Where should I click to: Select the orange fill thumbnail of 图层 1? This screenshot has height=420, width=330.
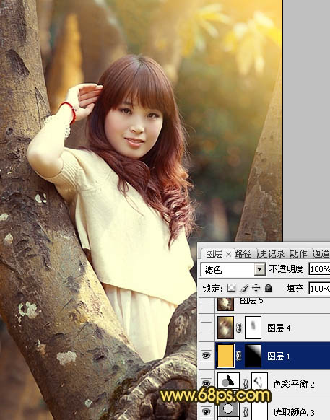click(x=225, y=356)
